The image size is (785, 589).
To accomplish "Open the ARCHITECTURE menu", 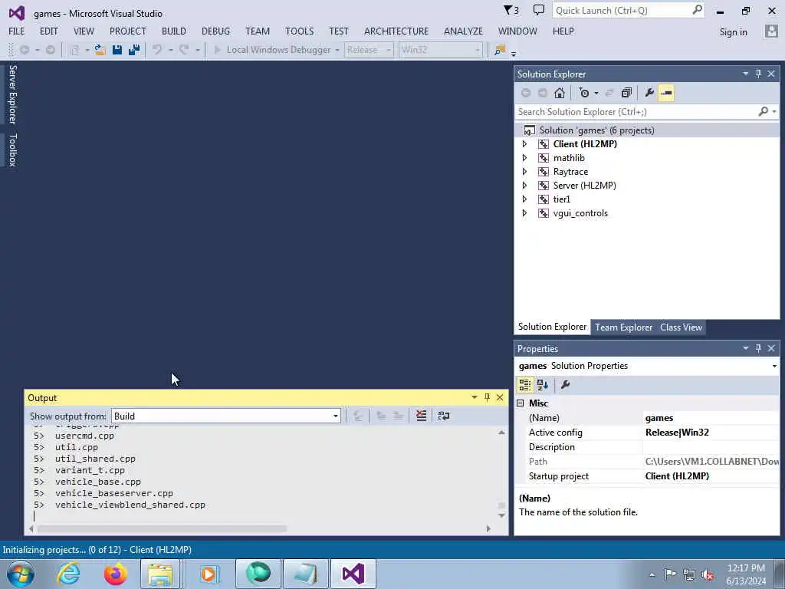I will [x=396, y=31].
